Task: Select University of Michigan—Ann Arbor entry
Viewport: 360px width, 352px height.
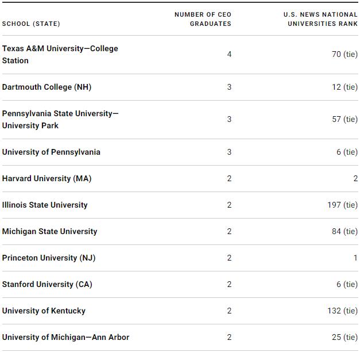Action: point(65,337)
